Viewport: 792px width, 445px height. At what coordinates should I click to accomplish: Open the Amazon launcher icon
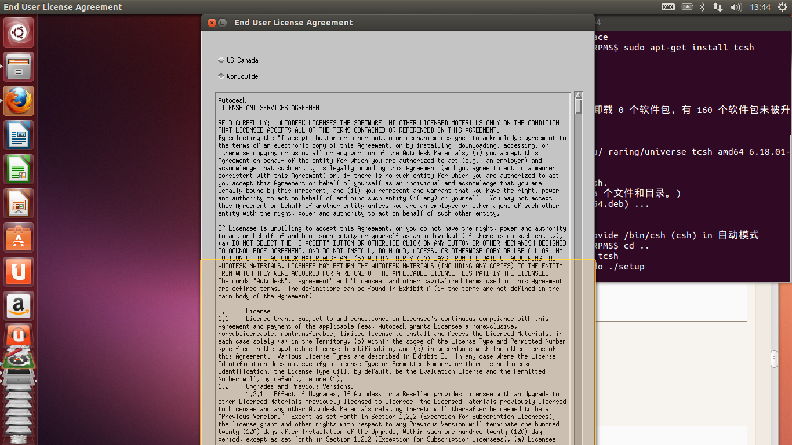coord(19,306)
